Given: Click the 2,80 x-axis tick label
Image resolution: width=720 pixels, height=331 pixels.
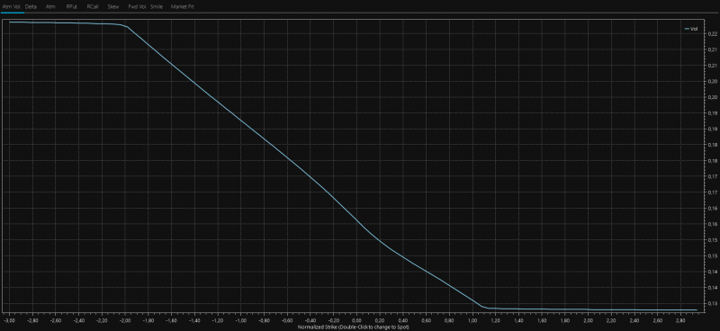Looking at the screenshot, I should coord(681,320).
